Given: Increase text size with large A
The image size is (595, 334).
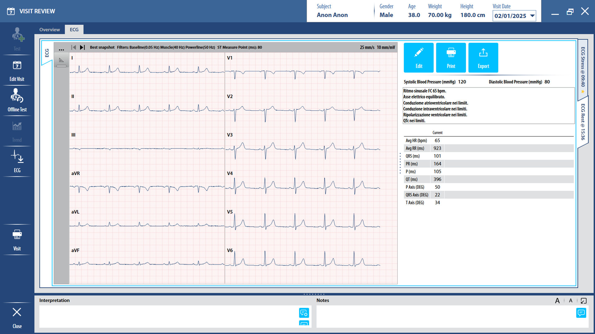Looking at the screenshot, I should coord(557,301).
